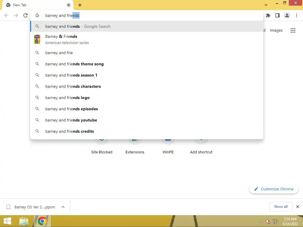Viewport: 303px width, 227px height.
Task: Open the Extensions puzzle icon
Action: [268, 15]
